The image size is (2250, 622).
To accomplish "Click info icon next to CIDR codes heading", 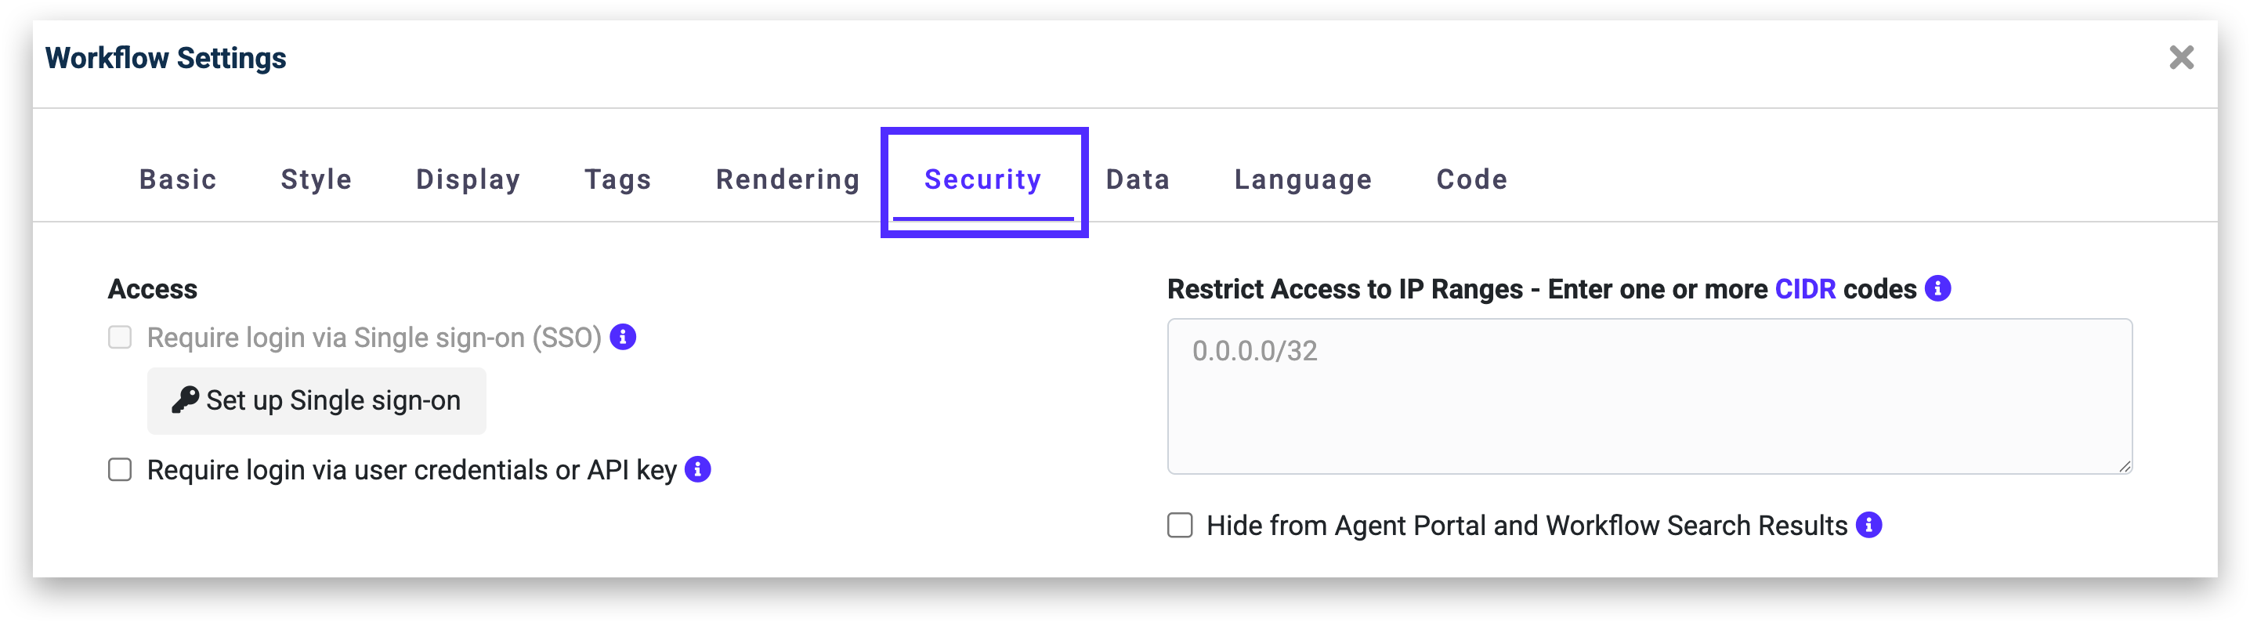I will (1937, 288).
